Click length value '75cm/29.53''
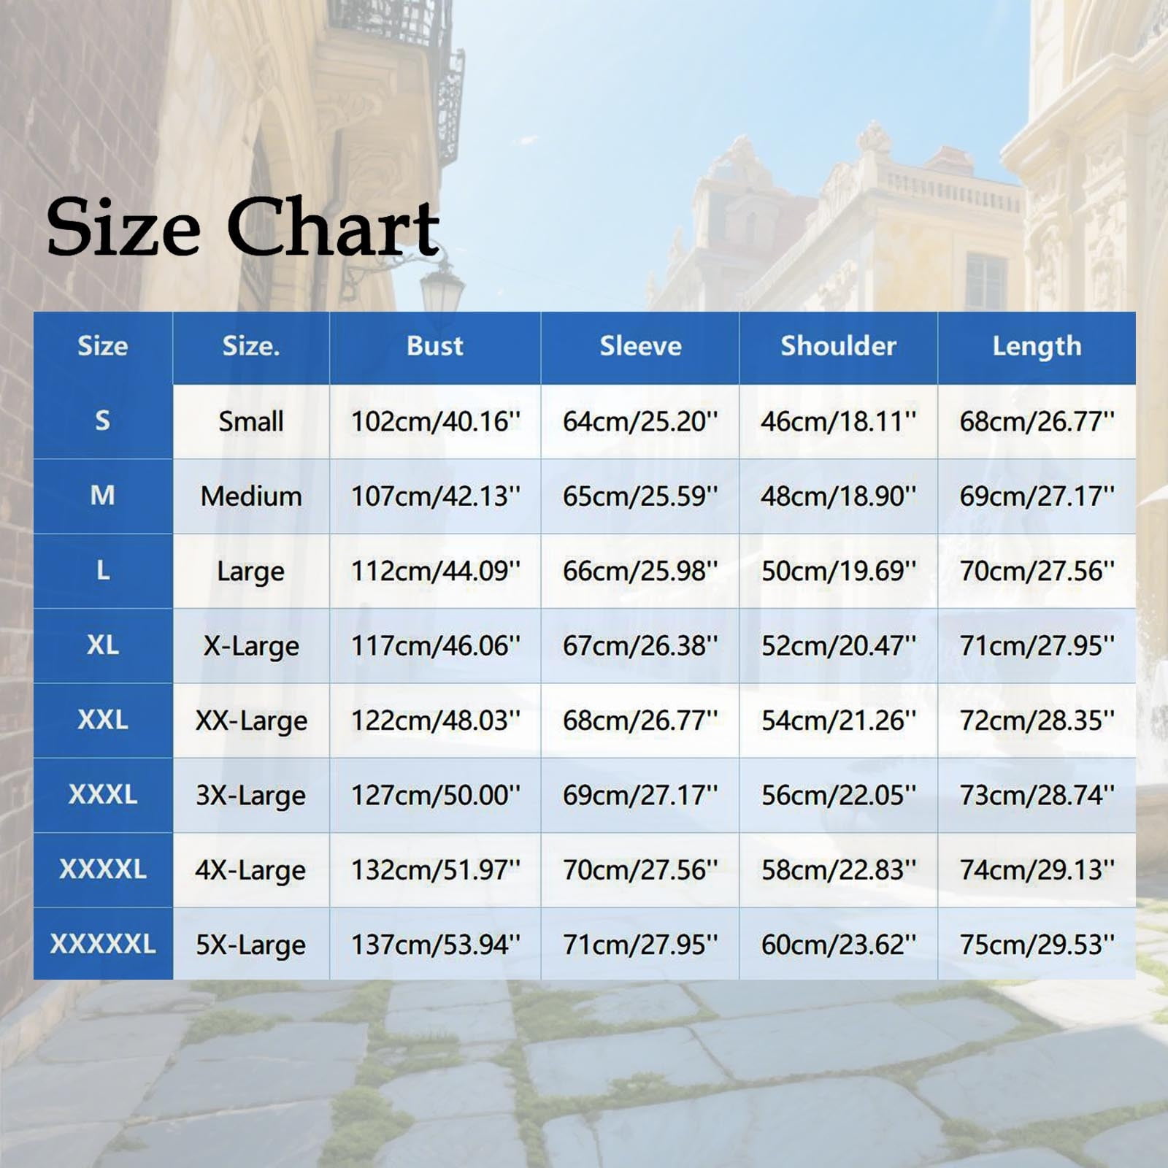This screenshot has height=1168, width=1168. 1037,945
